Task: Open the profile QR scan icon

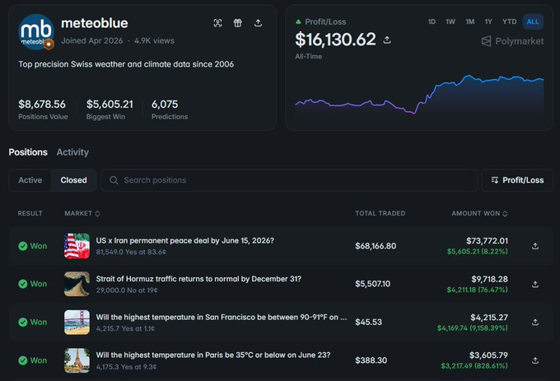Action: coord(217,23)
